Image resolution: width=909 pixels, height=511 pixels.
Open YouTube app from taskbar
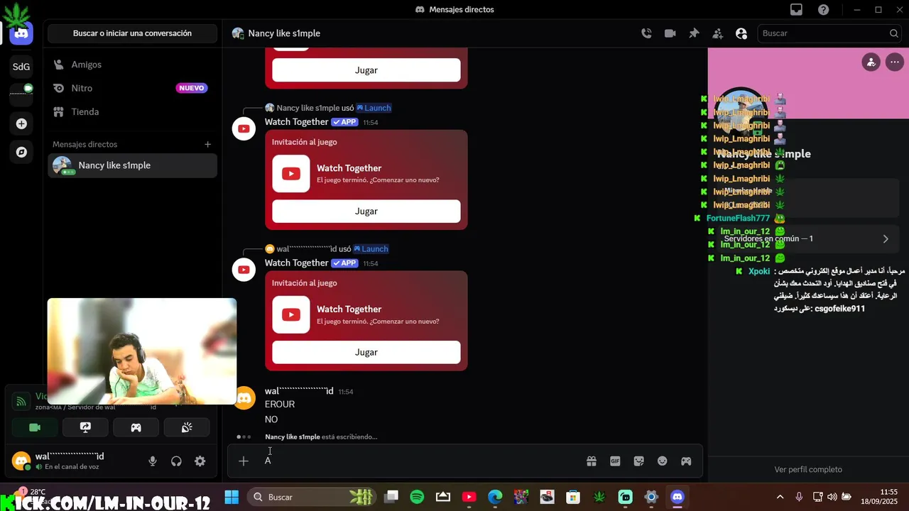tap(469, 497)
